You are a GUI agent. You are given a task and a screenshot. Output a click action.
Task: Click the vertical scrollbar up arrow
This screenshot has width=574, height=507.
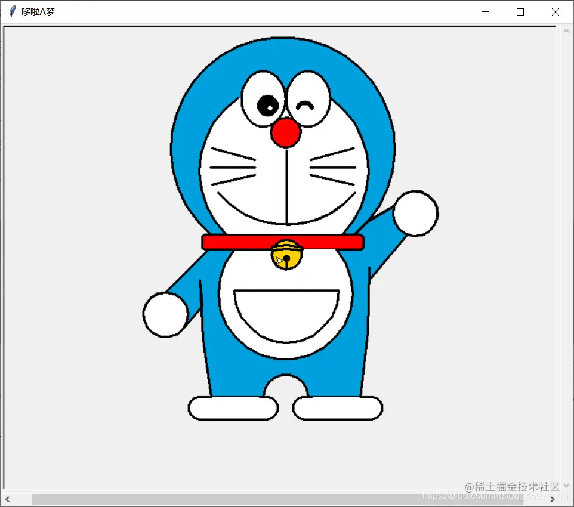pos(566,32)
